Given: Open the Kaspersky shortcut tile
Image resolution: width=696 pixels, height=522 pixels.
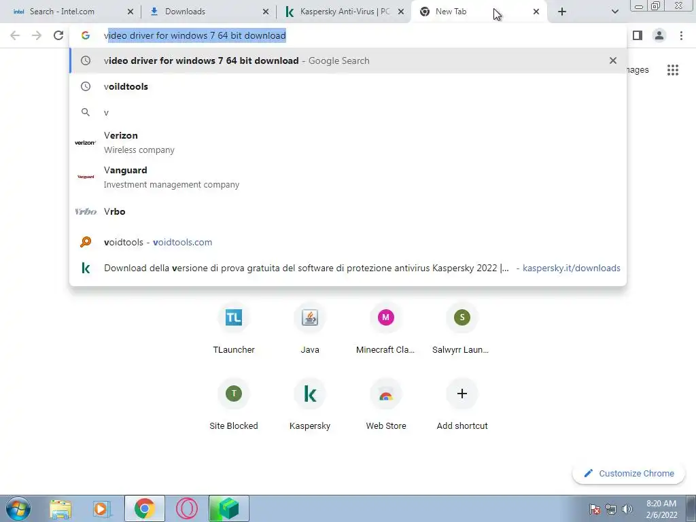Looking at the screenshot, I should pyautogui.click(x=310, y=405).
